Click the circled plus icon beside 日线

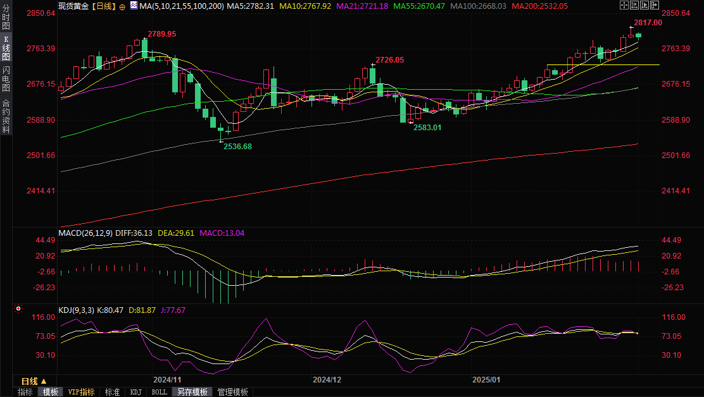(122, 6)
